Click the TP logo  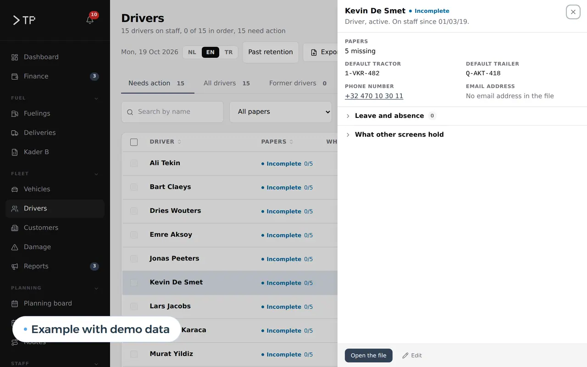click(24, 20)
